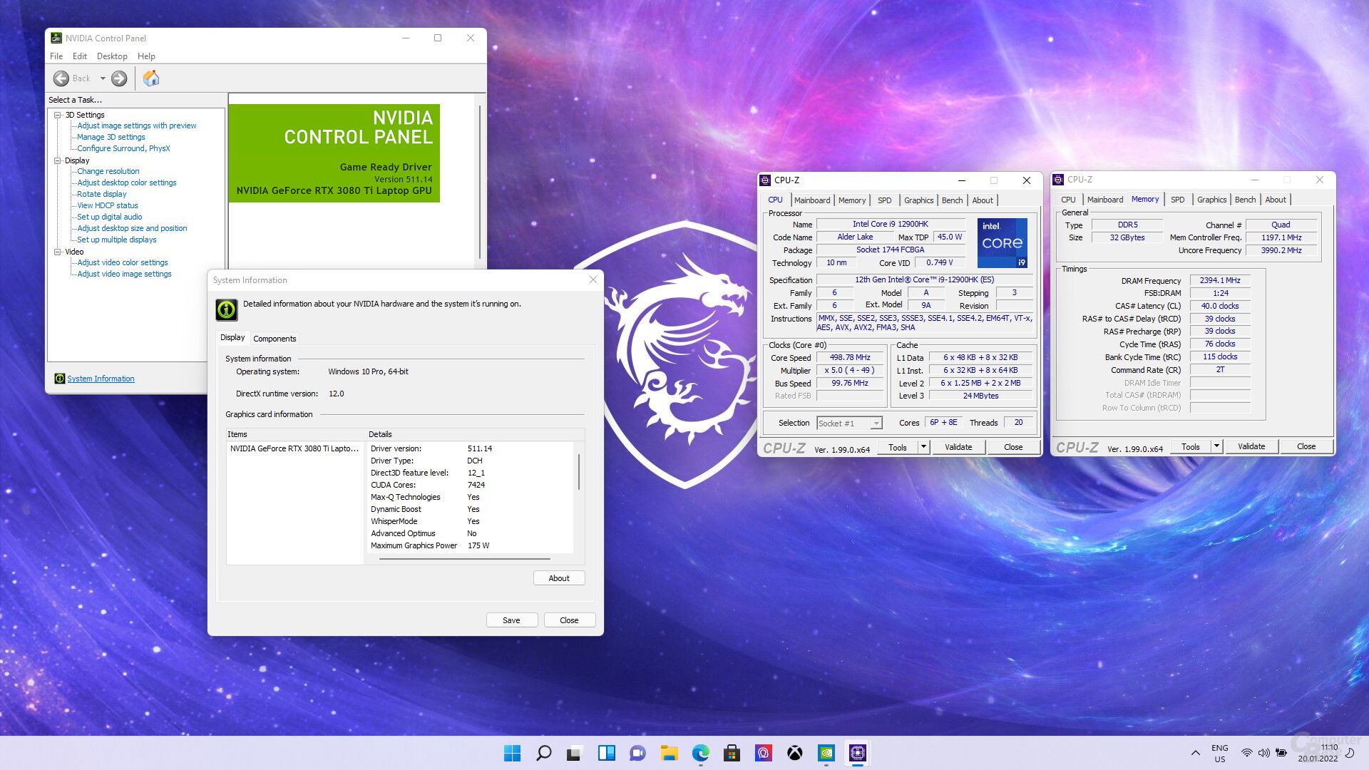
Task: Open the Xbox app in taskbar
Action: 794,753
